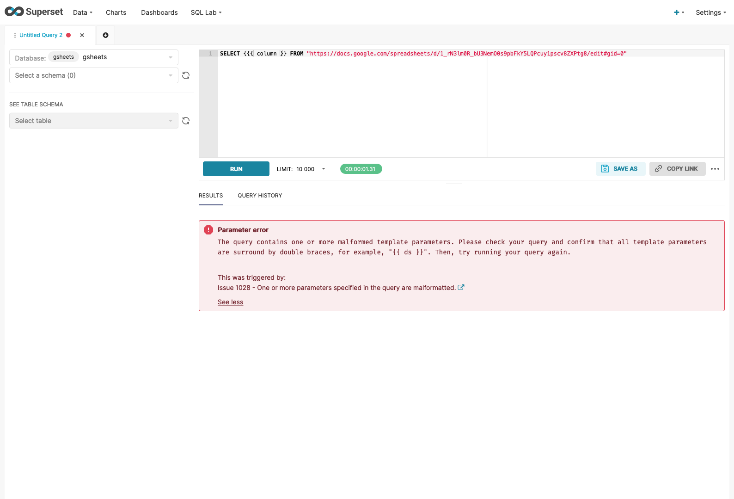
Task: Click into the SQL editor line 1
Action: 471,54
